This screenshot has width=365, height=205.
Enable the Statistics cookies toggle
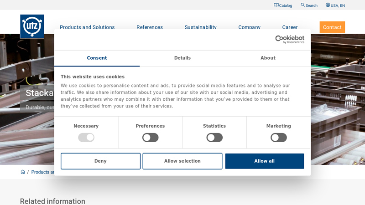[214, 138]
